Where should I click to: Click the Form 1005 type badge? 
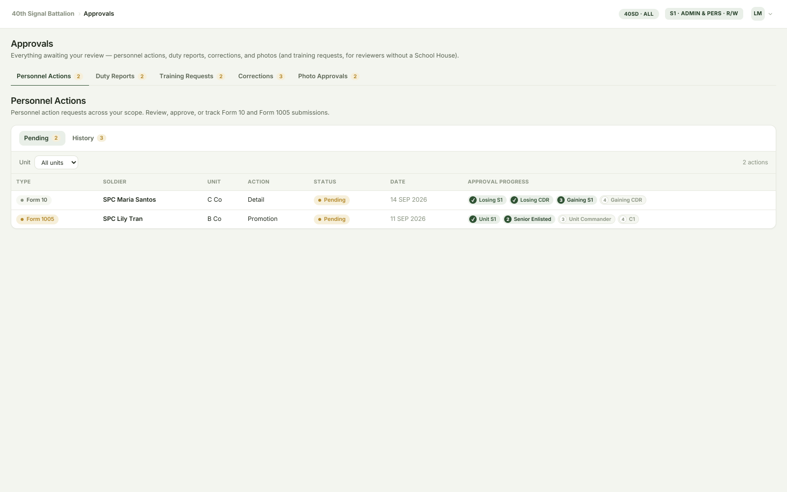tap(37, 219)
